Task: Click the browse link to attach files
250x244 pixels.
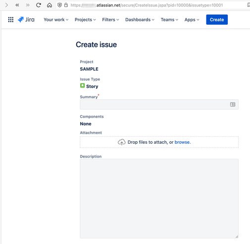Action: tap(183, 142)
